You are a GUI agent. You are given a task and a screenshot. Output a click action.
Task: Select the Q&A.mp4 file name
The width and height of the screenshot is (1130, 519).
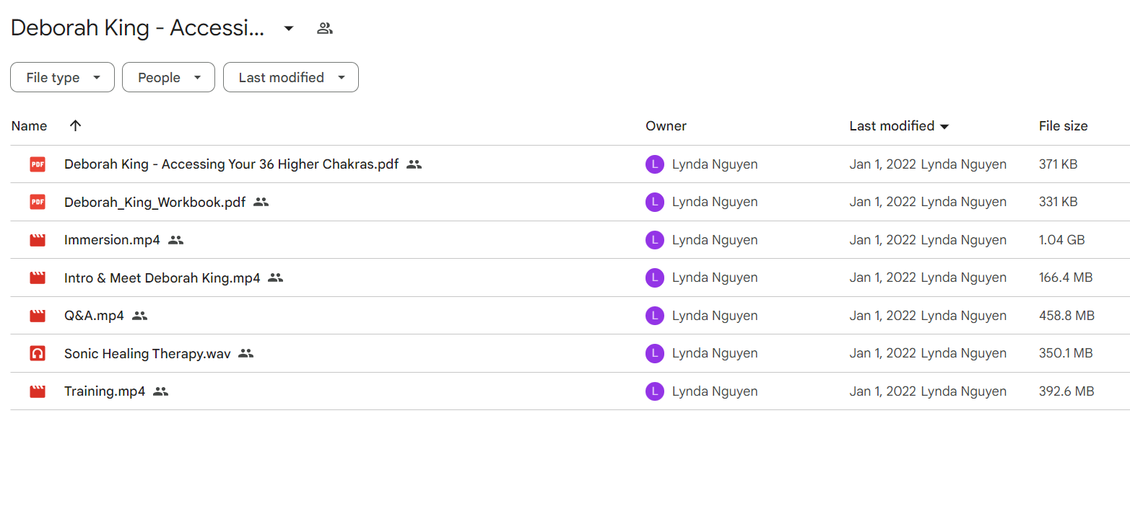click(x=94, y=316)
